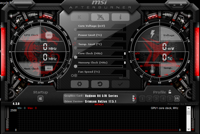The height and width of the screenshot is (134, 200).
Task: Toggle the °C temperature unit
Action: pyautogui.click(x=170, y=59)
